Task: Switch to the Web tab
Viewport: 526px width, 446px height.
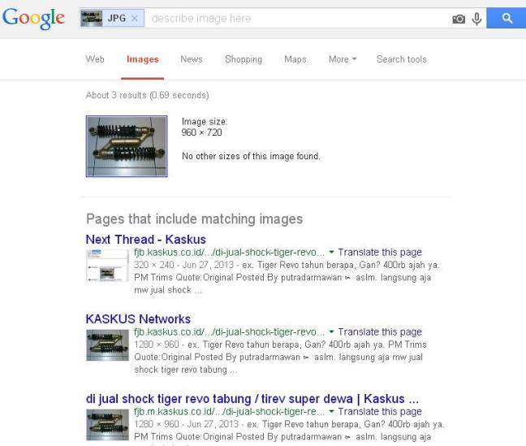Action: [95, 59]
